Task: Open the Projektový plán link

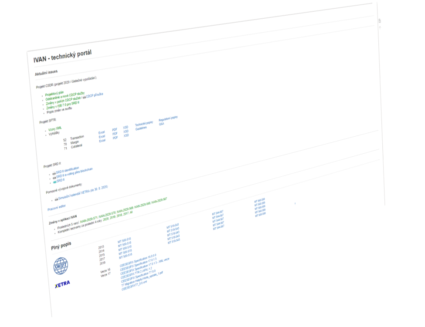Action: (54, 93)
